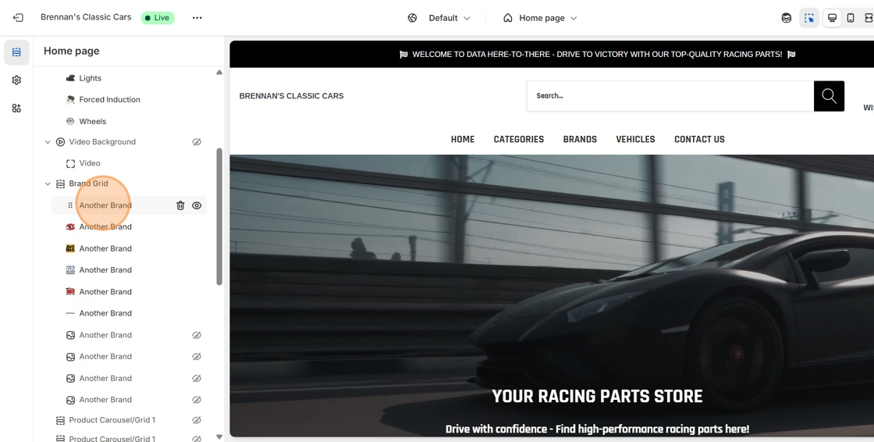Click the Home page sidebar heading

[71, 51]
